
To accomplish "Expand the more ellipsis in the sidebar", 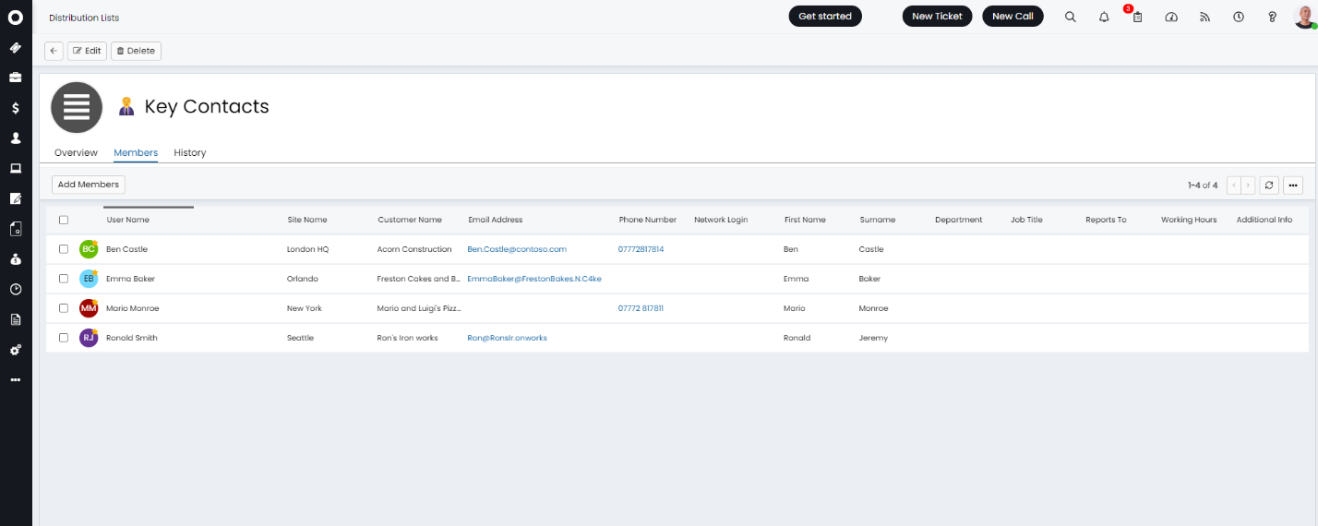I will point(16,379).
